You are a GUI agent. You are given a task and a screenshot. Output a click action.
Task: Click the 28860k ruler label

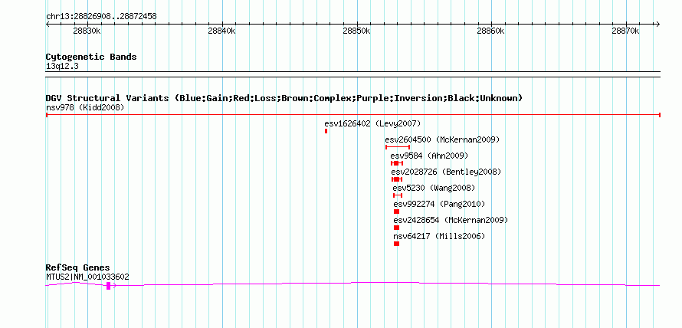tap(491, 31)
